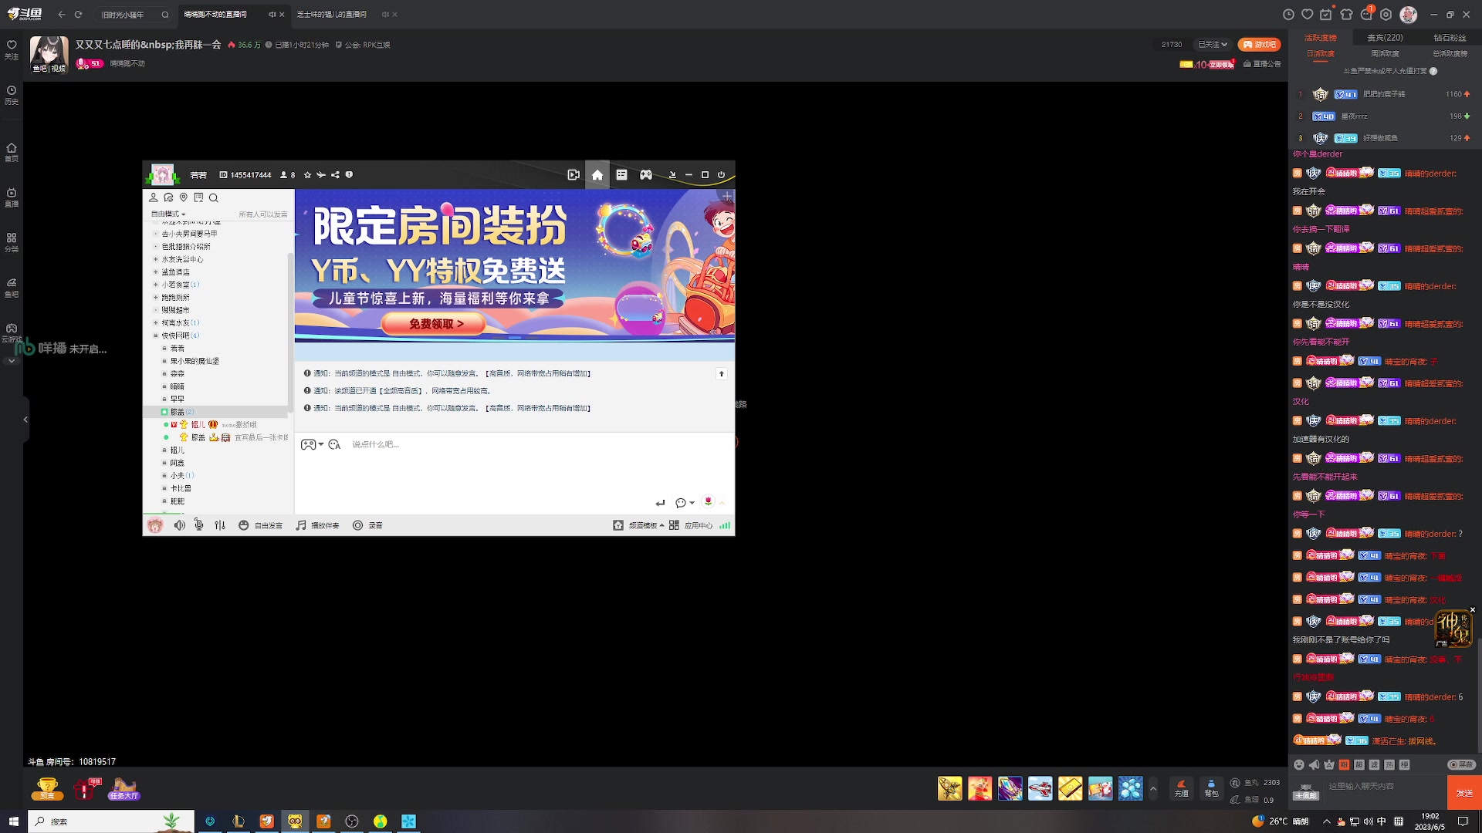Search the YY channel list with magnifier icon

point(214,197)
